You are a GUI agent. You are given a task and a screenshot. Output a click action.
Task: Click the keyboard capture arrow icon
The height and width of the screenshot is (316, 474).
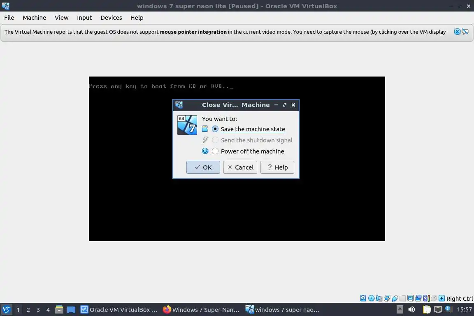pyautogui.click(x=441, y=298)
